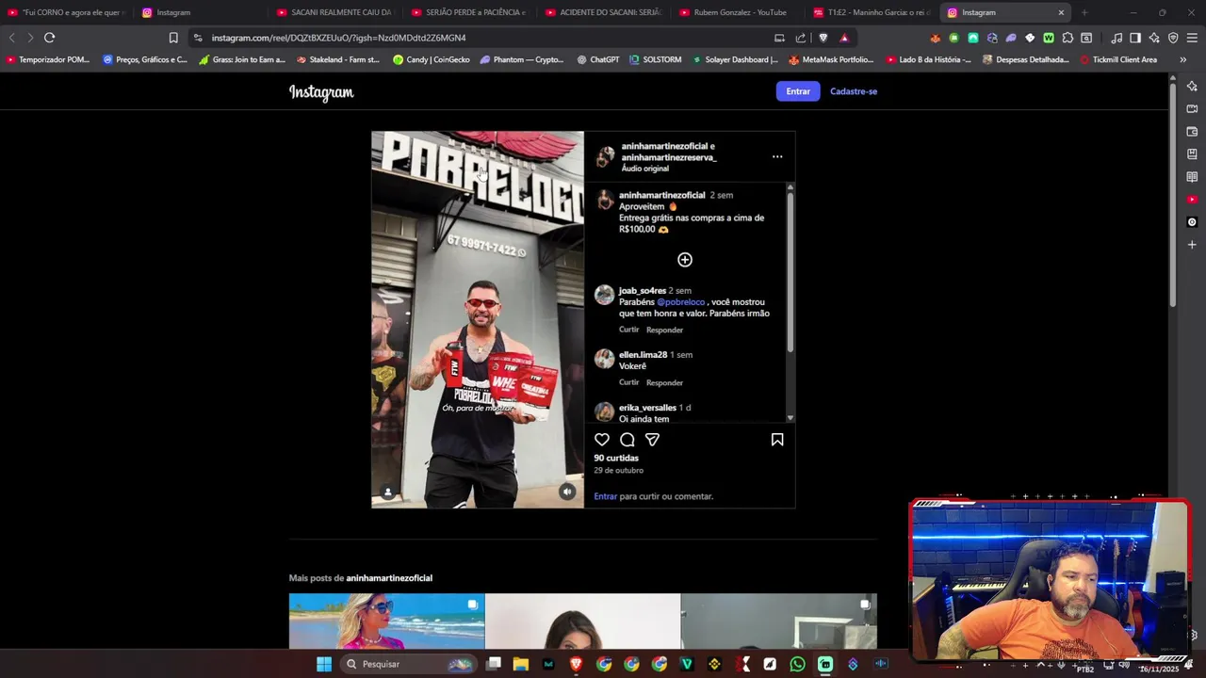Switch to 'ACIDENTE DO SACANI' tab
Screen dimensions: 1206x678
point(605,12)
